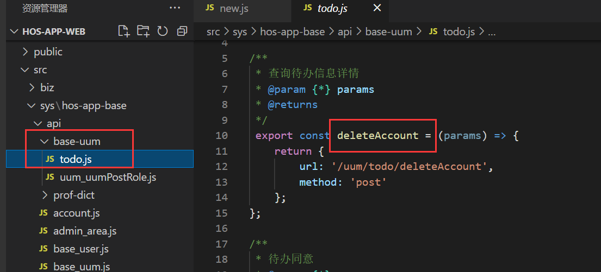This screenshot has height=272, width=601.
Task: Collapse the base-uum folder
Action: click(77, 142)
